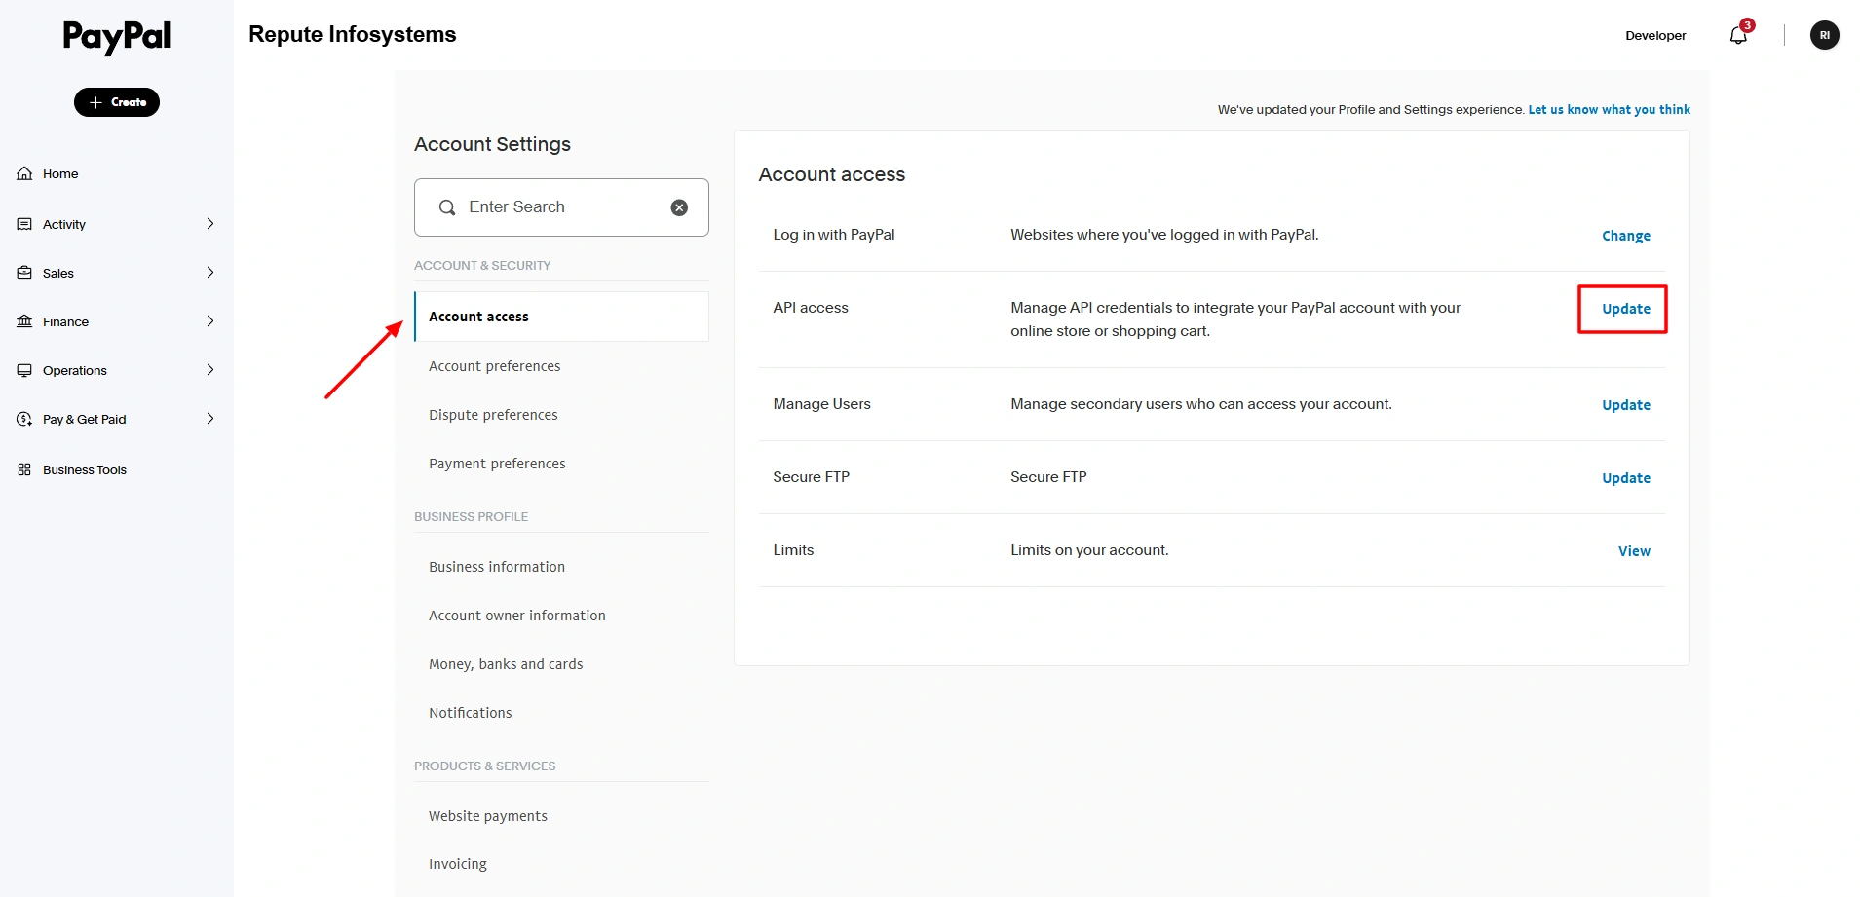The width and height of the screenshot is (1860, 897).
Task: Go to Home in sidebar
Action: [x=60, y=173]
